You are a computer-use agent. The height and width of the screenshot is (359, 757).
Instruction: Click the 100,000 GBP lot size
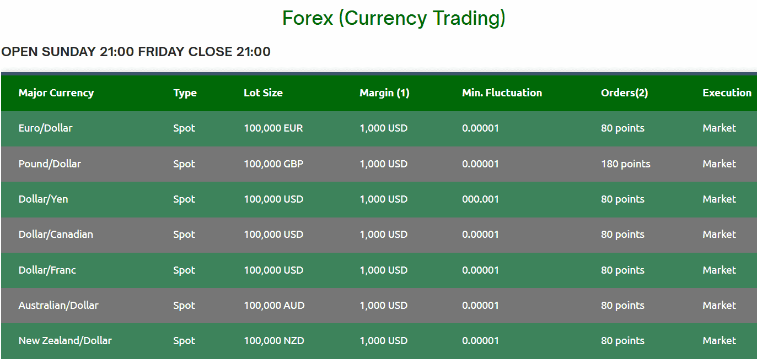pyautogui.click(x=273, y=164)
